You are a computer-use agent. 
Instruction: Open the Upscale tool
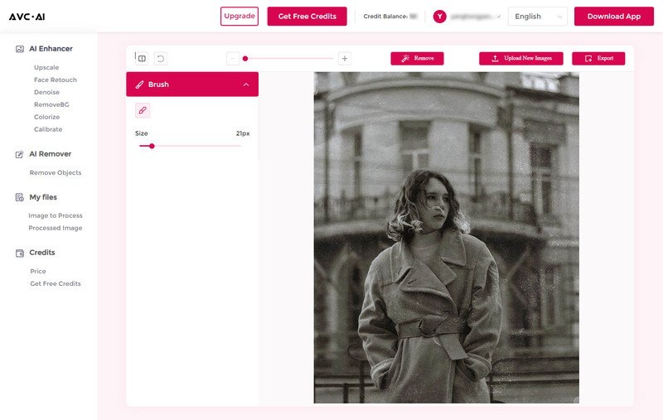point(46,67)
